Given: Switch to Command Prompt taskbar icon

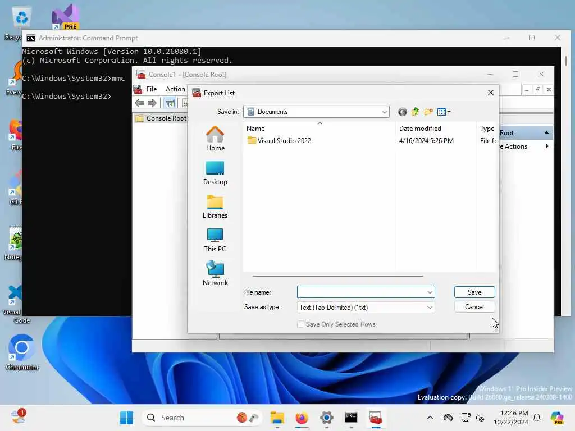Looking at the screenshot, I should [x=352, y=418].
